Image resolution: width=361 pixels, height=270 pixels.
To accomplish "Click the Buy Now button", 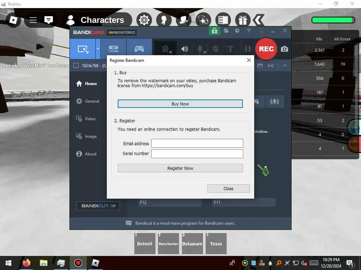I will coord(180,104).
